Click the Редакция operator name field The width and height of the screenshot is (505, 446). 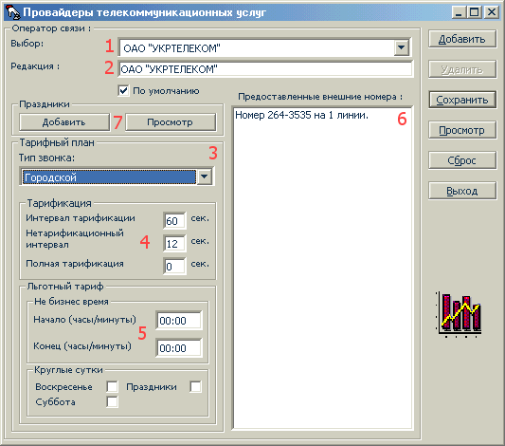point(265,69)
